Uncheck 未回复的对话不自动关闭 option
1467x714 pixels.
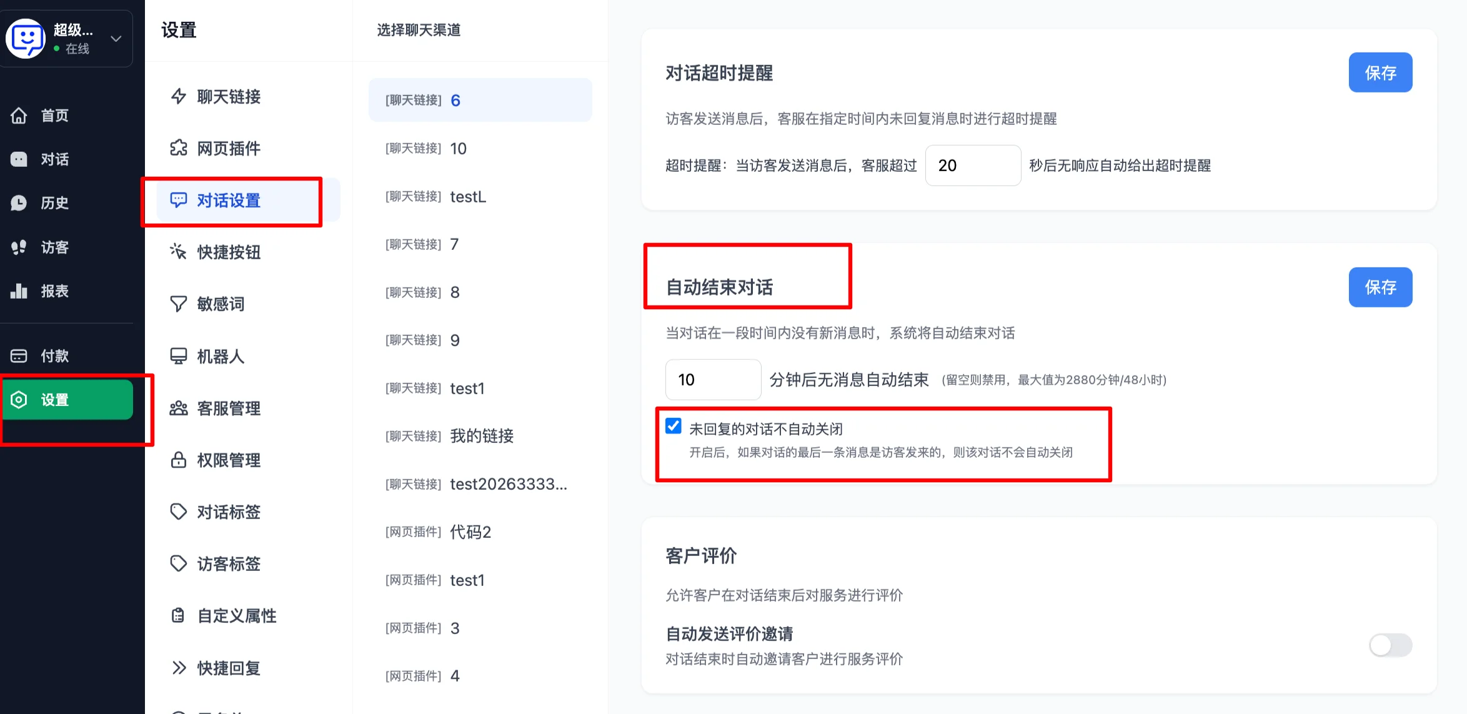(x=672, y=426)
